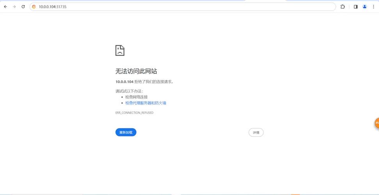This screenshot has height=195, width=379.
Task: Click the 检查网络连接 suggestion text
Action: 136,97
